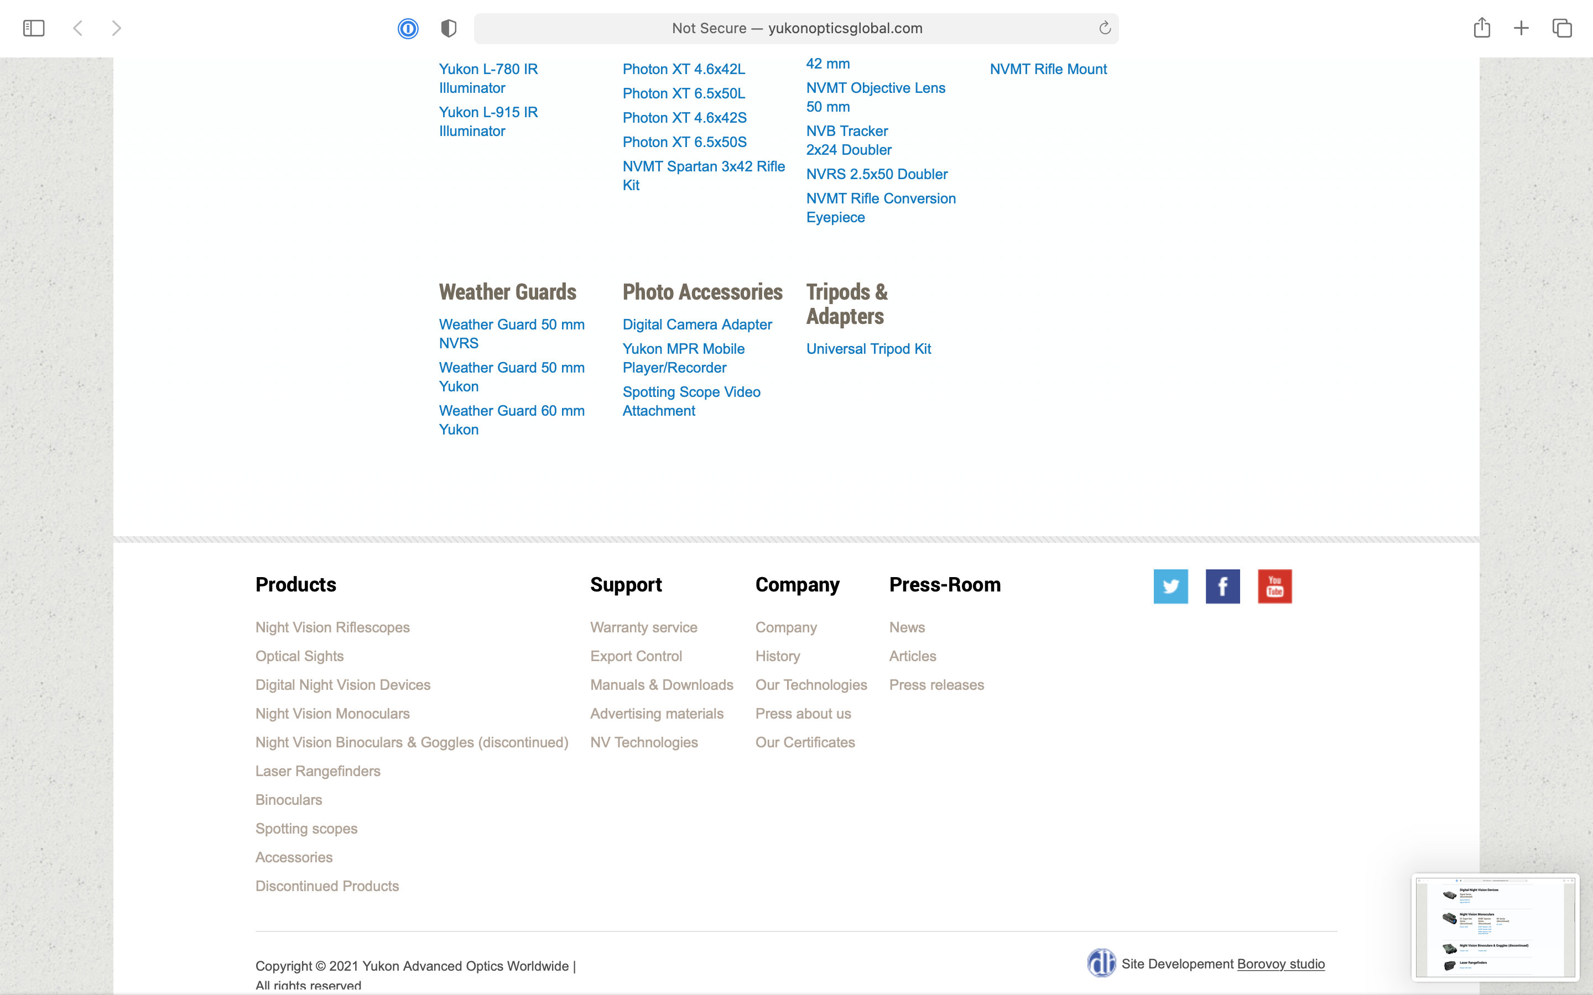This screenshot has height=995, width=1593.
Task: Open NVMT Rifle Conversion Eyepiece link
Action: pos(881,208)
